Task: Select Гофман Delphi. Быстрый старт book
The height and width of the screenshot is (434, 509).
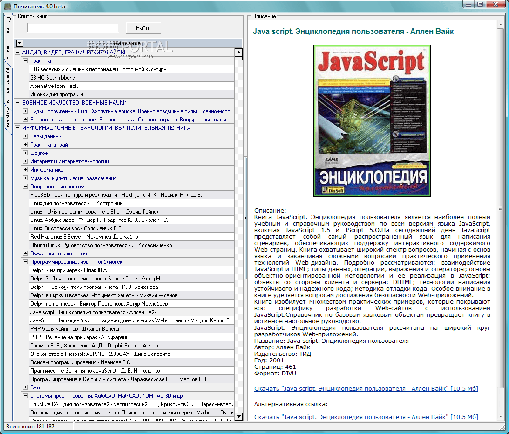Action: 132,346
